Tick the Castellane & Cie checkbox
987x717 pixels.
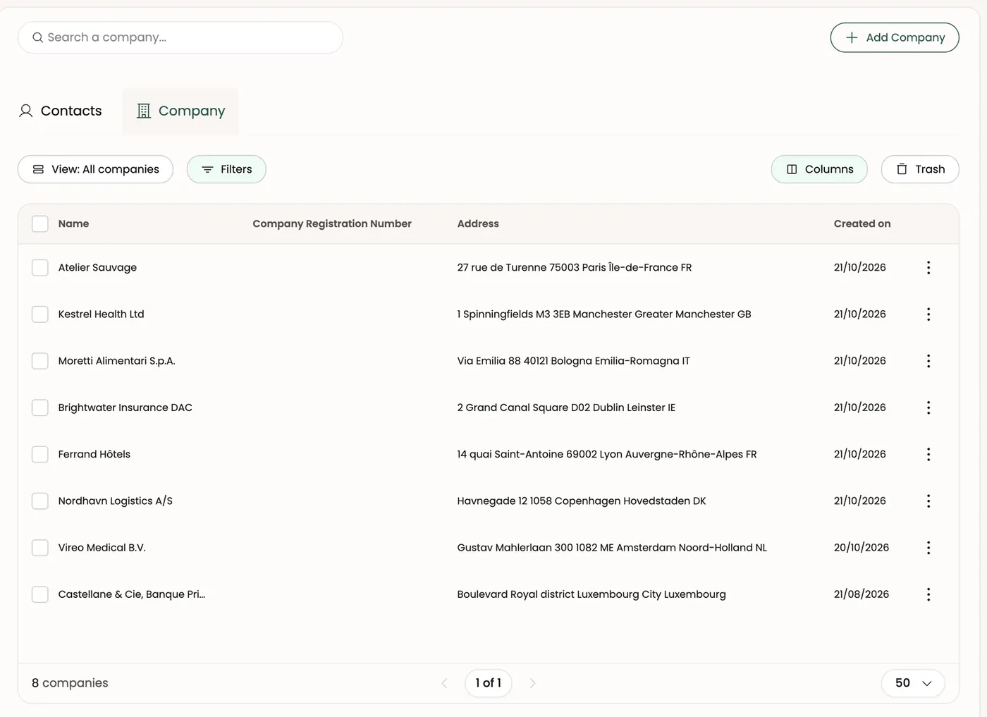40,594
